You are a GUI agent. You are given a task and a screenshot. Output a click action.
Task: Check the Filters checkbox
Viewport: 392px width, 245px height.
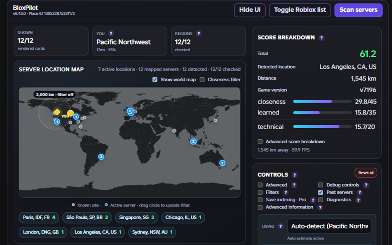coord(260,192)
